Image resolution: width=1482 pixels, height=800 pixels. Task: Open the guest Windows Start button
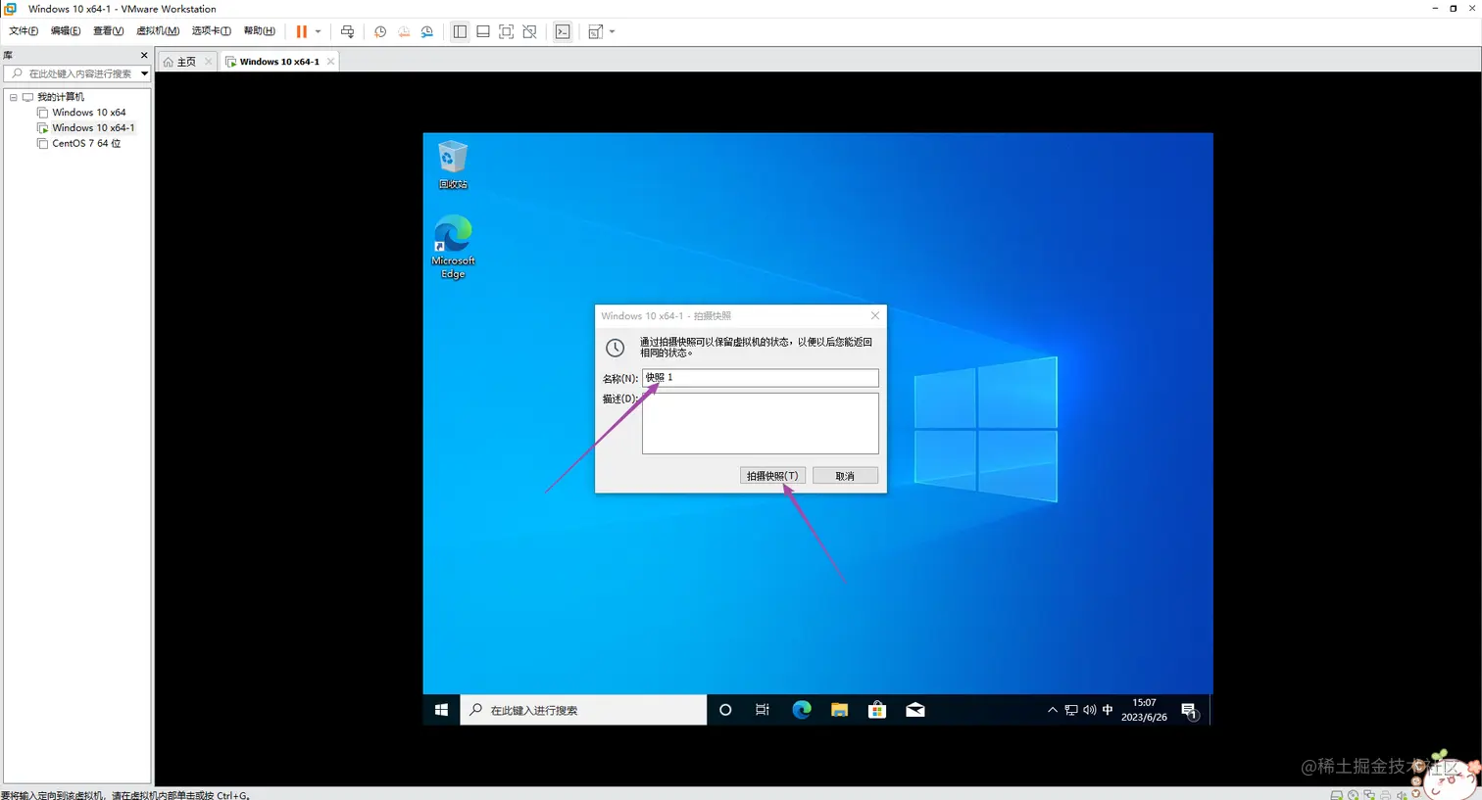pos(441,710)
